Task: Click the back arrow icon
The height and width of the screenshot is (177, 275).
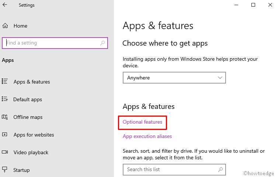Action: pyautogui.click(x=5, y=5)
